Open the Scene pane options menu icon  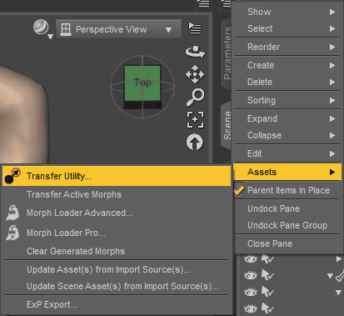[227, 3]
